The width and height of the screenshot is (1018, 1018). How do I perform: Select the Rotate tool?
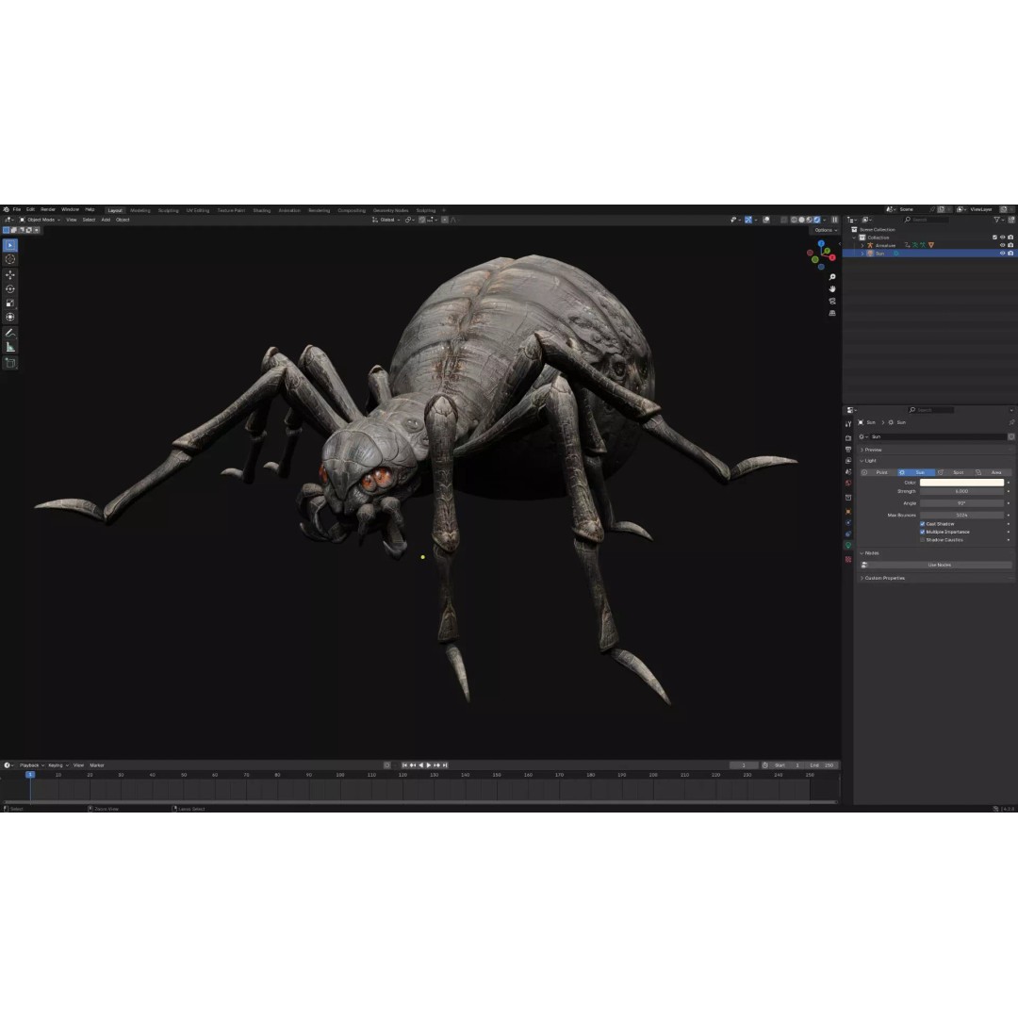(x=10, y=289)
